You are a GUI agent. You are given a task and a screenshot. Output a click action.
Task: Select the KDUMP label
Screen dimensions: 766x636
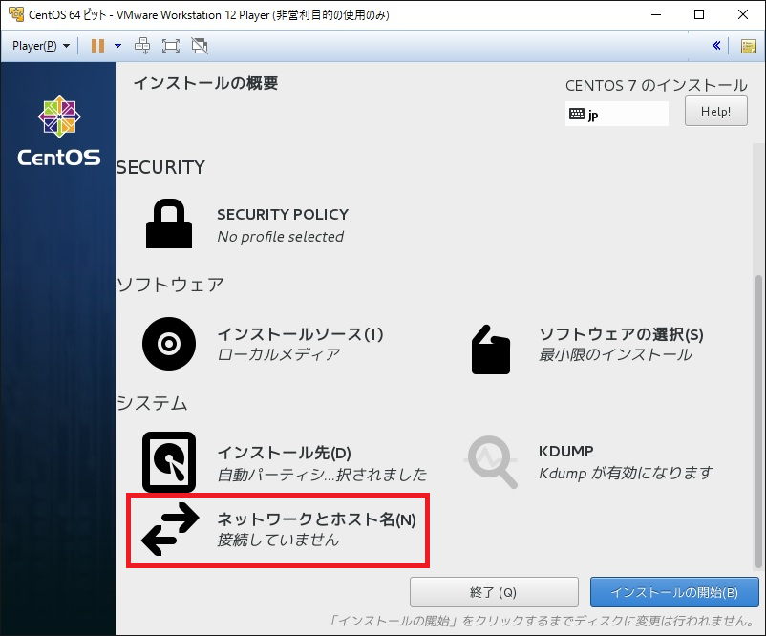565,451
